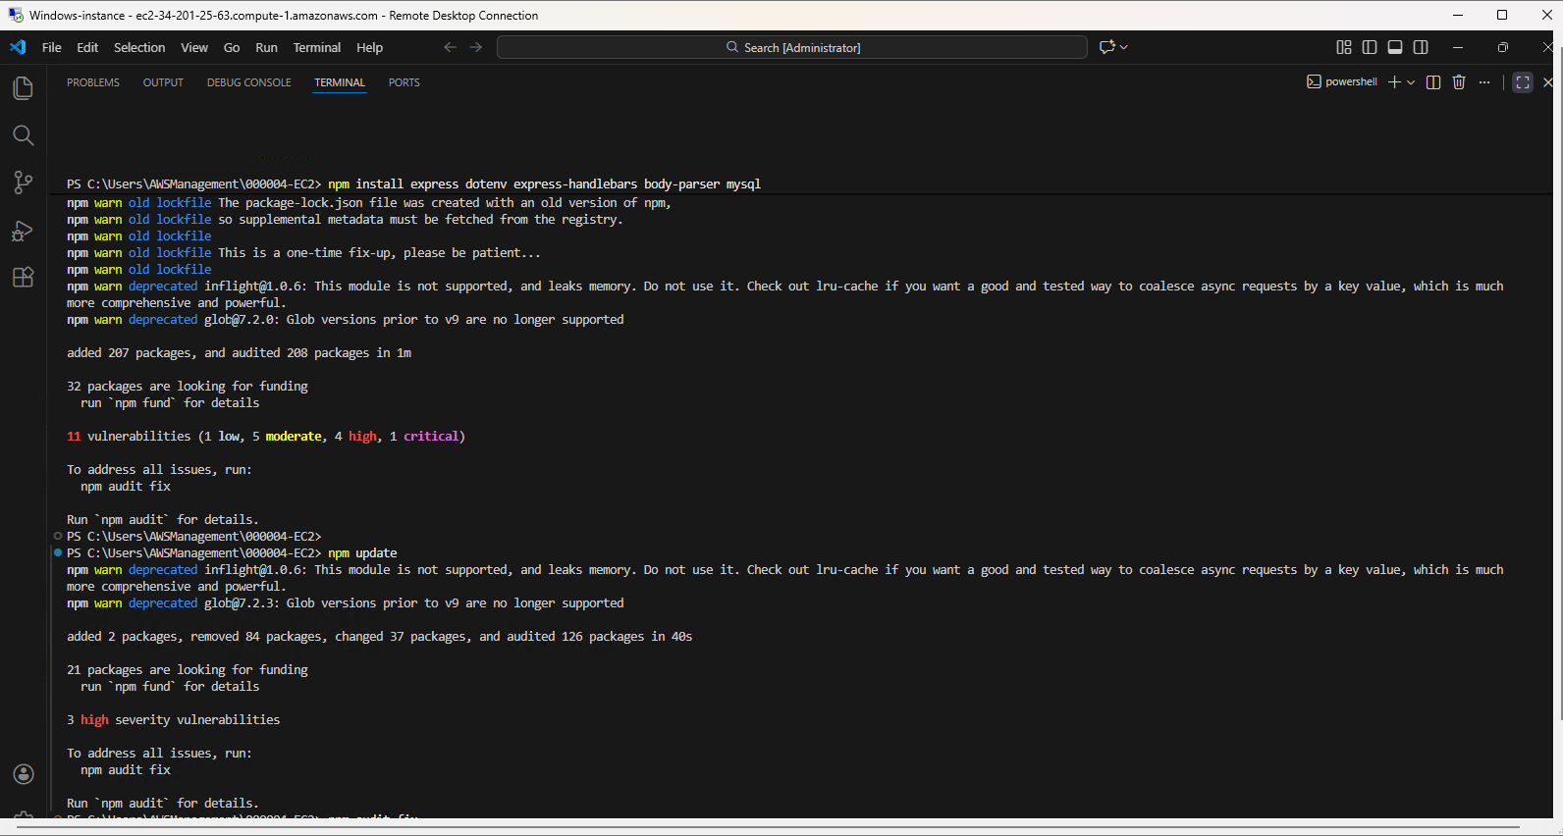Click the empty prompt line above npm update

(194, 536)
